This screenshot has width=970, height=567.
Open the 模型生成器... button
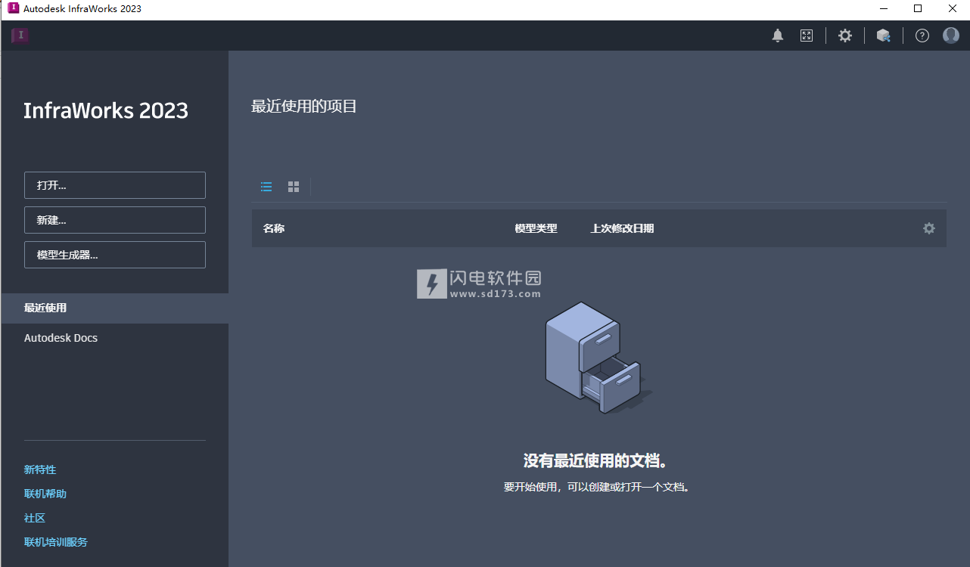click(x=115, y=255)
